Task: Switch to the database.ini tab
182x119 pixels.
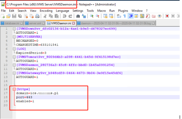Action: 12,23
